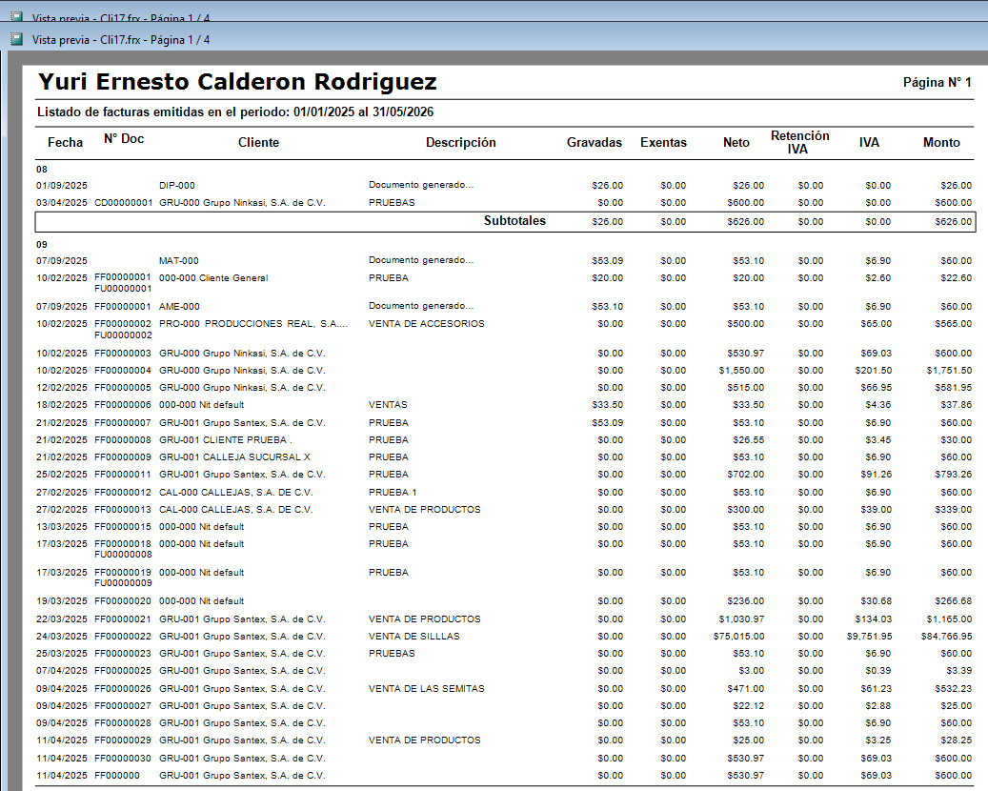Click the 'Subtotales' label
The image size is (988, 791).
514,220
